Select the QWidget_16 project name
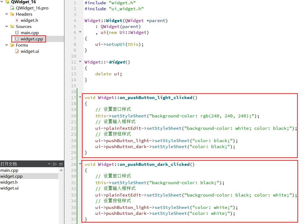The width and height of the screenshot is (300, 224). pos(23,2)
